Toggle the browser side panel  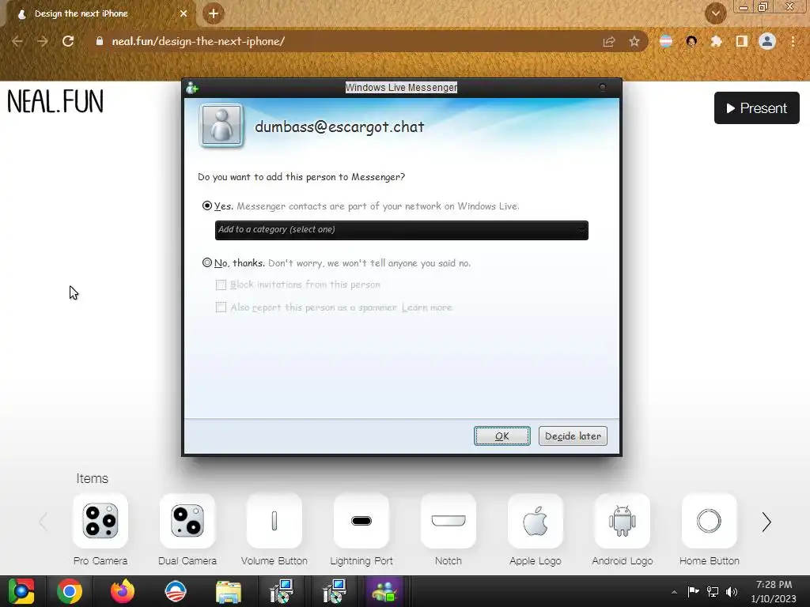pos(742,41)
